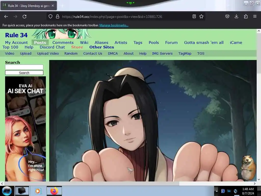261x196 pixels.
Task: Click the Upload Video link
Action: [48, 54]
